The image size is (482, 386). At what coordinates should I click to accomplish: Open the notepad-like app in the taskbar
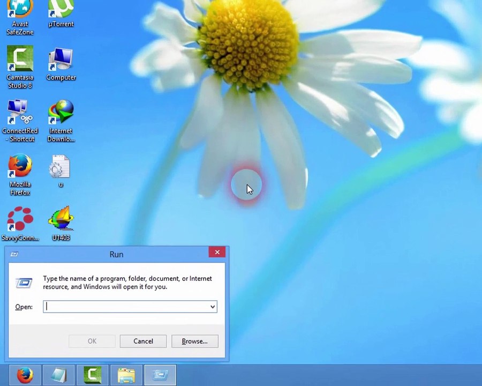(59, 375)
